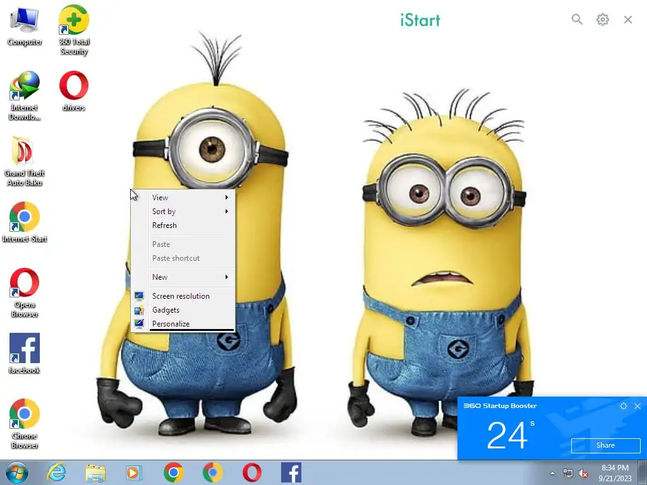Dismiss the 360 Startup Booster popup

638,406
